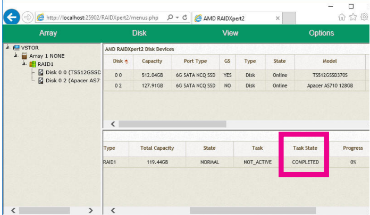Screen dimensions: 370x215
Task: Open the browser Tools gear icon
Action: 364,18
